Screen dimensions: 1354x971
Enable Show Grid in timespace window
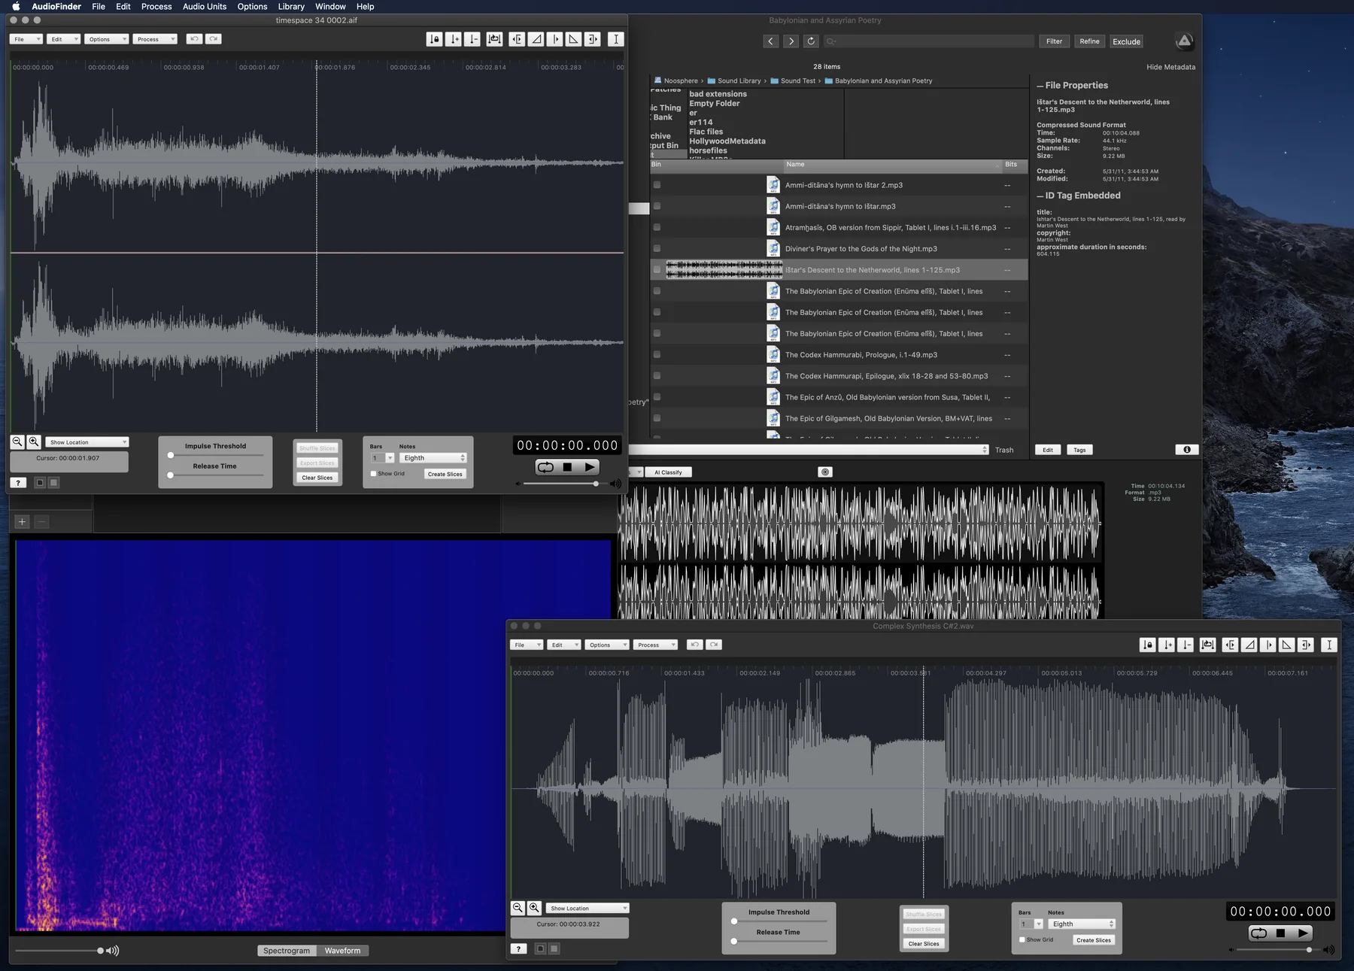(x=373, y=474)
